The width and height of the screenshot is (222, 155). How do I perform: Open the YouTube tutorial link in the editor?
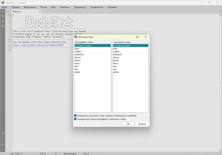[38, 45]
